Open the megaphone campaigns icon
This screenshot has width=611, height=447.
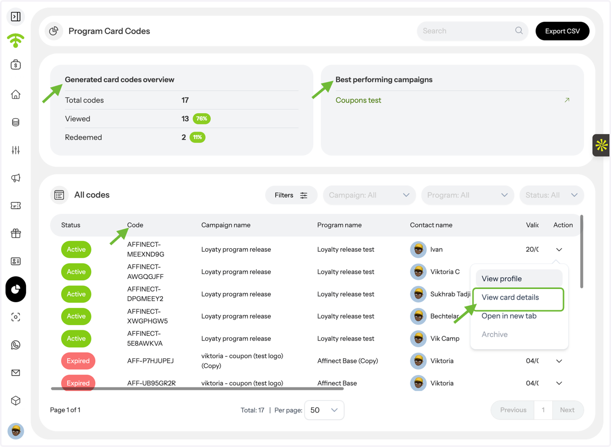[16, 178]
